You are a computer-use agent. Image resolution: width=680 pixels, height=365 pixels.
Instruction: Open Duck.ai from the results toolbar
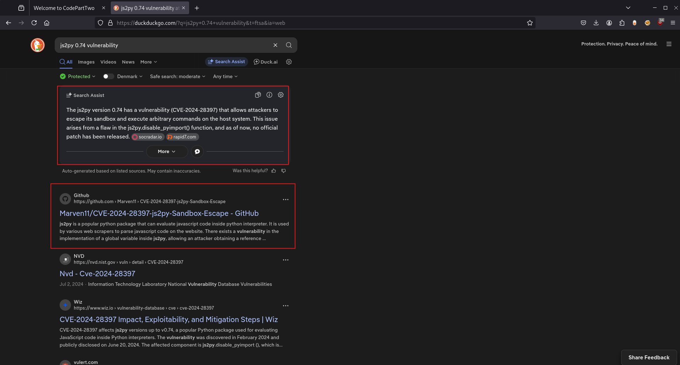tap(265, 62)
